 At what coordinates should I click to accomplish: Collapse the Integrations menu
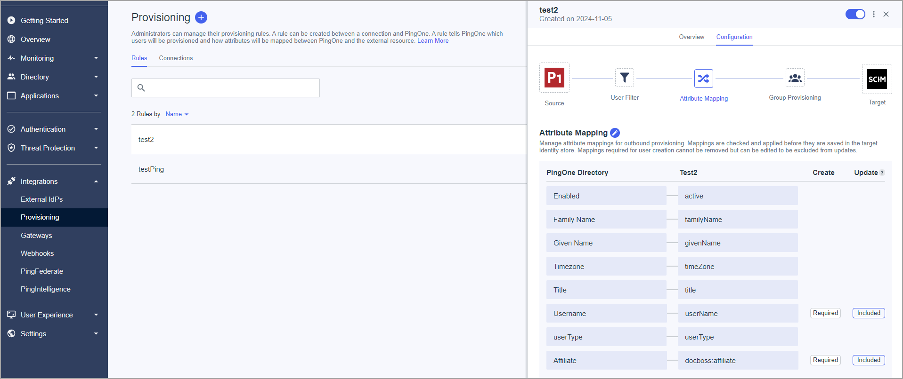click(x=96, y=181)
